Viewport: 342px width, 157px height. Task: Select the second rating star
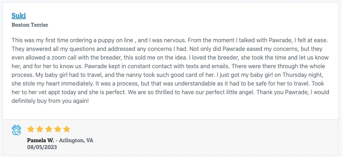pyautogui.click(x=40, y=129)
